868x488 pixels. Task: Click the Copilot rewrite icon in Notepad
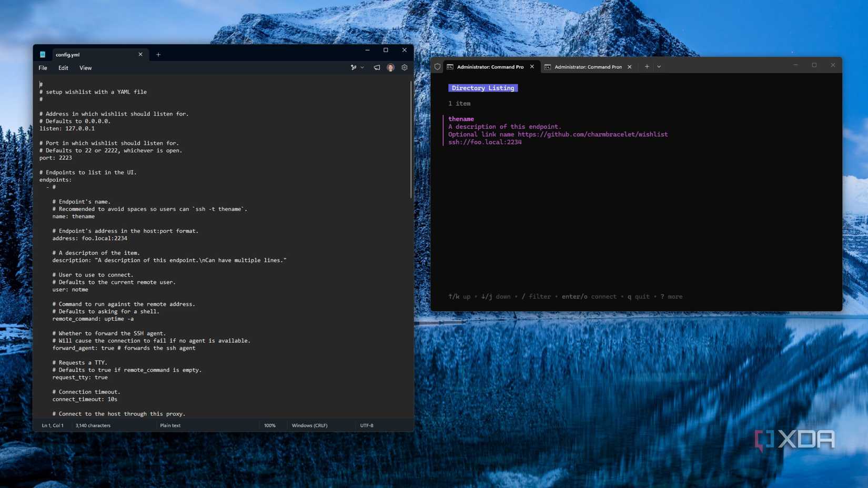tap(354, 67)
